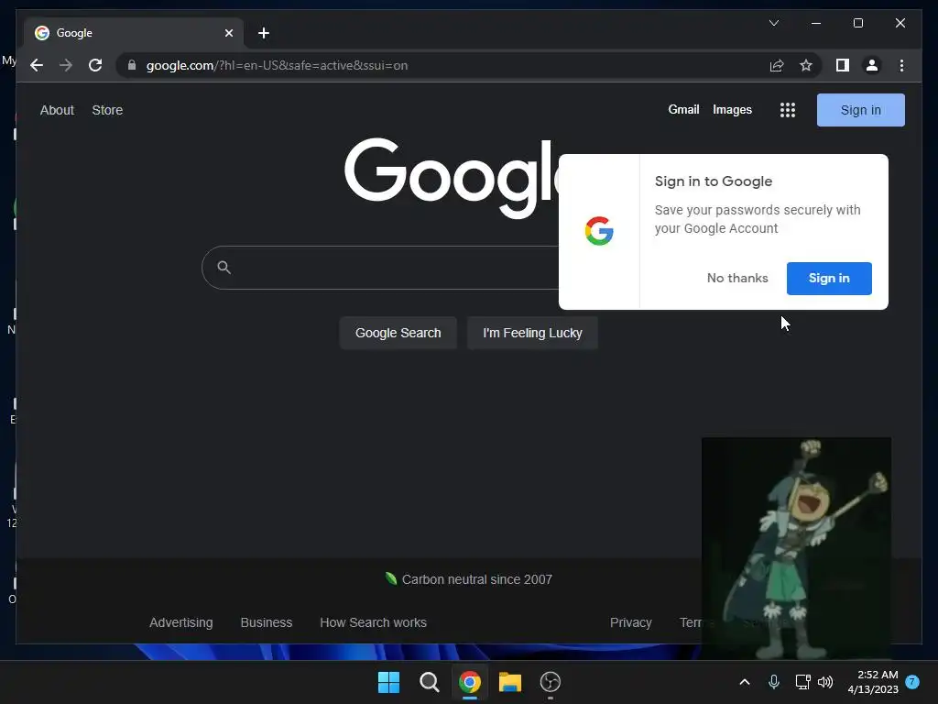Bookmark this tab with the star icon
Viewport: 938px width, 704px height.
[806, 65]
